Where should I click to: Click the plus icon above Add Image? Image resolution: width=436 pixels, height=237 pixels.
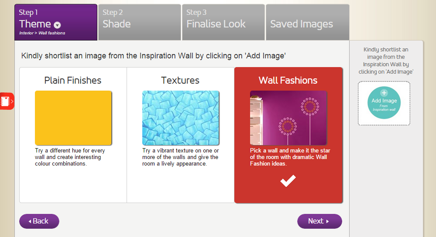(x=384, y=93)
